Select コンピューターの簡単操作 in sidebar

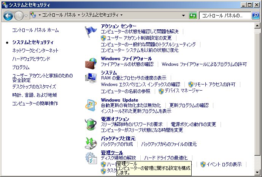[x=35, y=104]
